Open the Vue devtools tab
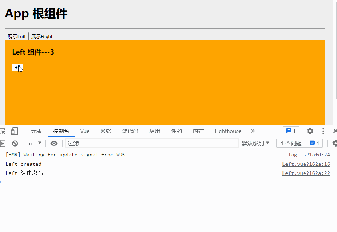The width and height of the screenshot is (337, 232). pyautogui.click(x=85, y=131)
